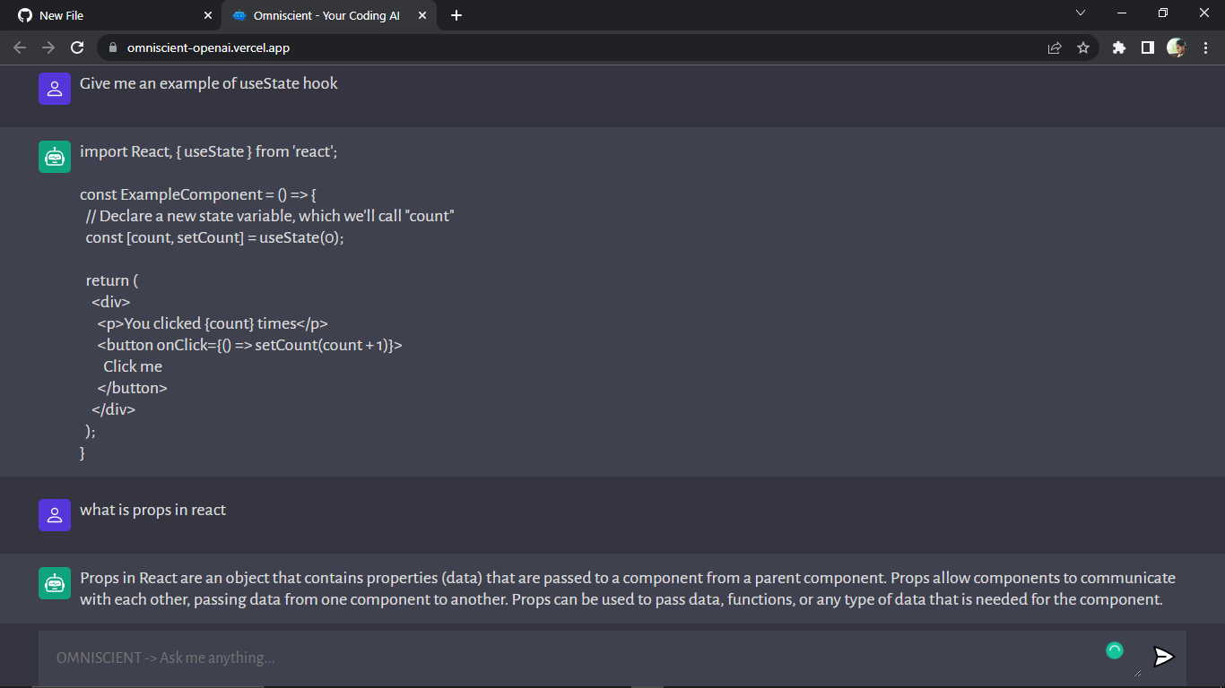Click the share page icon in address bar
This screenshot has width=1225, height=688.
pyautogui.click(x=1055, y=47)
